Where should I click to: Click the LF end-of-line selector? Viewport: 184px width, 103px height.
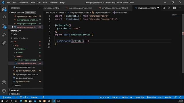point(131,97)
